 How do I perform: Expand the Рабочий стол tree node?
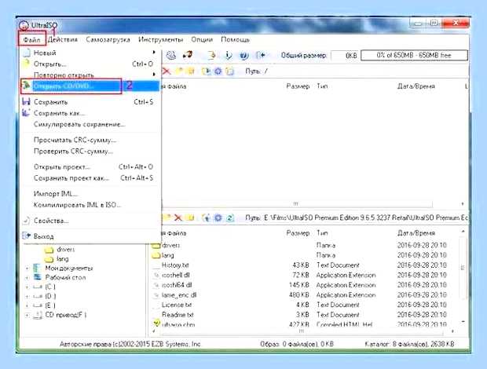(27, 277)
